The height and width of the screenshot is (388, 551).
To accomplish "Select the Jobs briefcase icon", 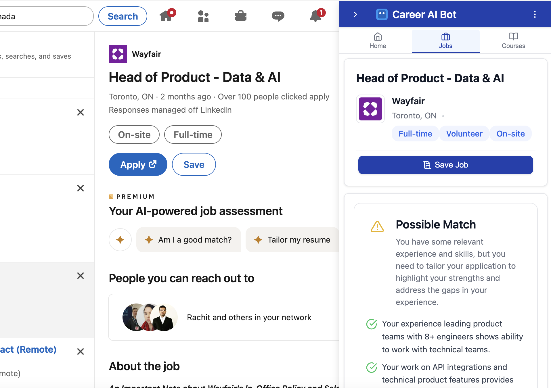I will point(241,16).
